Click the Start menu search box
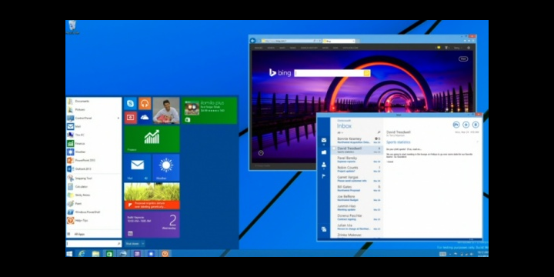This screenshot has height=277, width=554. pos(94,244)
